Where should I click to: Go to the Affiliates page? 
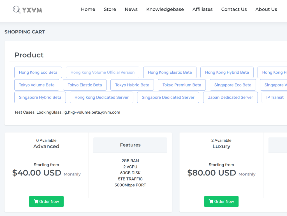202,9
